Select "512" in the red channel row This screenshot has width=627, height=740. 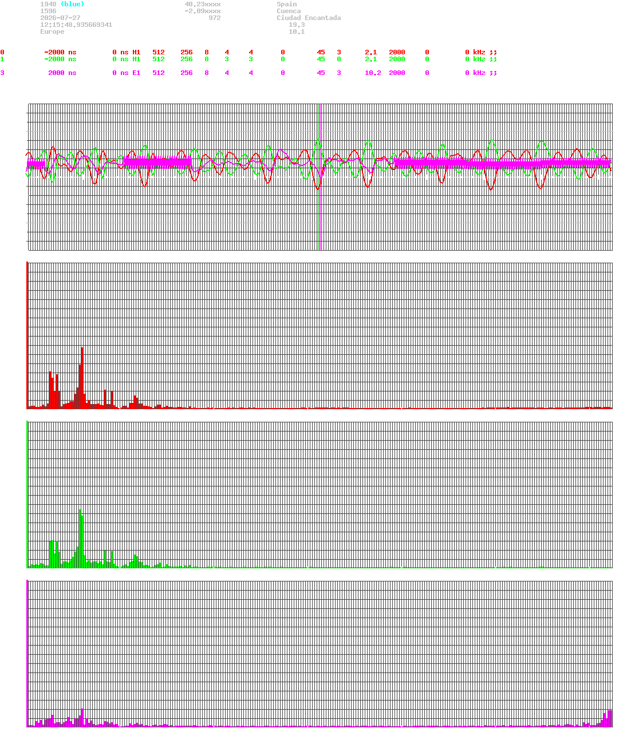159,52
